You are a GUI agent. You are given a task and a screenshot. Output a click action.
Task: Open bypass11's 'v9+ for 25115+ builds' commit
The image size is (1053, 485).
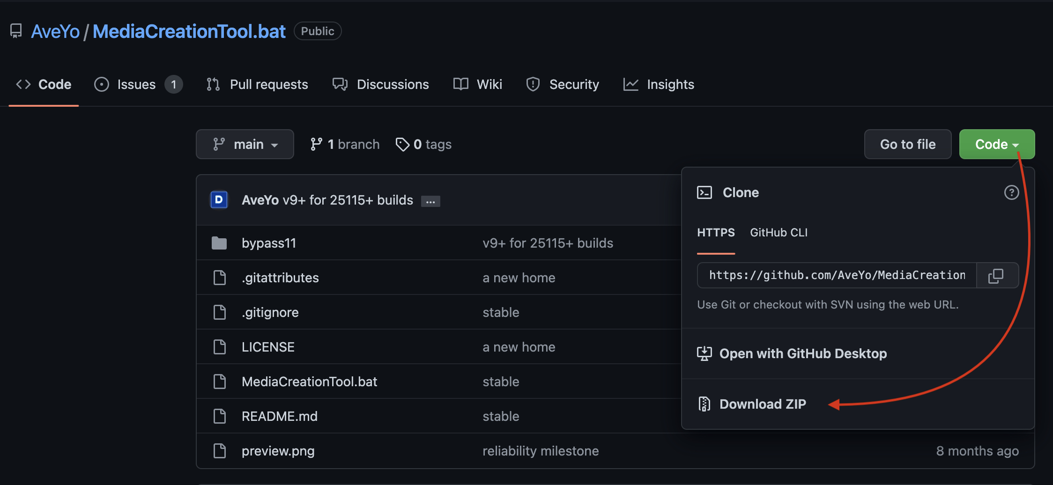coord(548,243)
